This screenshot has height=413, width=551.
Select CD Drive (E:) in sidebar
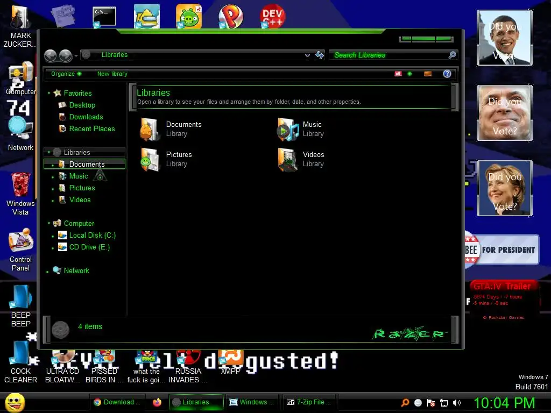click(x=89, y=247)
